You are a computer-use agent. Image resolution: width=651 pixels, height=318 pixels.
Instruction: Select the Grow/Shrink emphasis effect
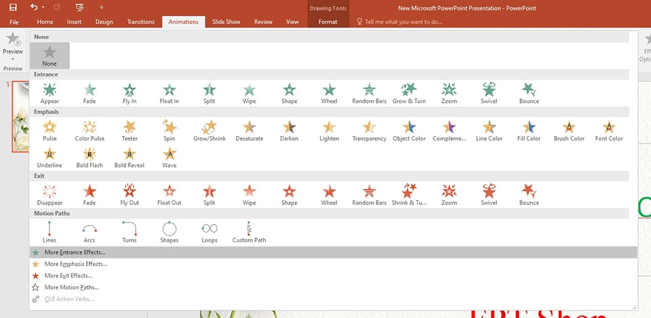(x=209, y=129)
